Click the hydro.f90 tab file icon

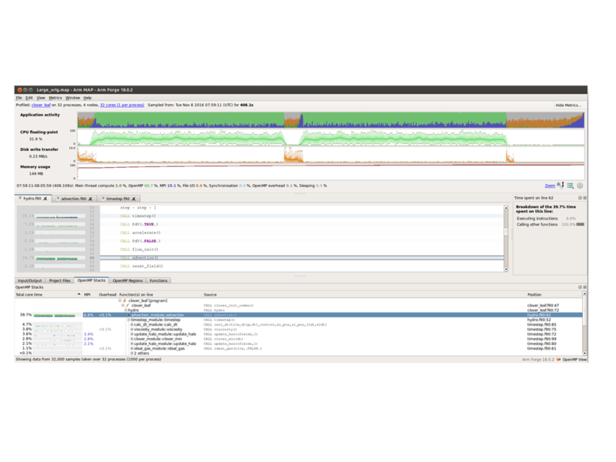coord(20,199)
